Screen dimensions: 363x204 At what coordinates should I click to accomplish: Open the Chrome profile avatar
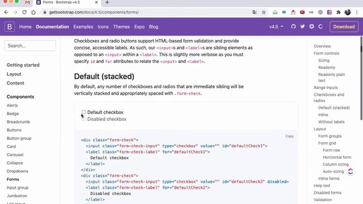point(348,12)
